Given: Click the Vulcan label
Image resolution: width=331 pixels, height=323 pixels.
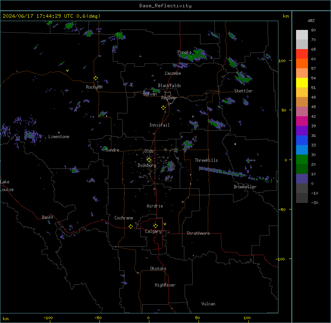Looking at the screenshot, I should 209,304.
